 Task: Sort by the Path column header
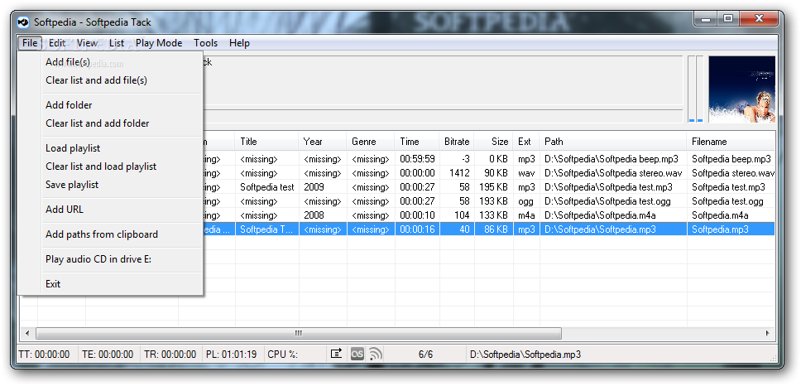613,142
